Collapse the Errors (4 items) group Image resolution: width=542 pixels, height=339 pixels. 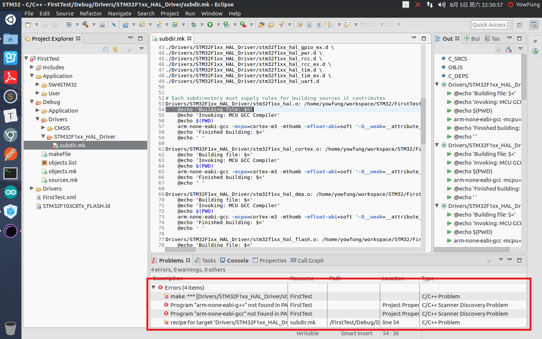[154, 287]
